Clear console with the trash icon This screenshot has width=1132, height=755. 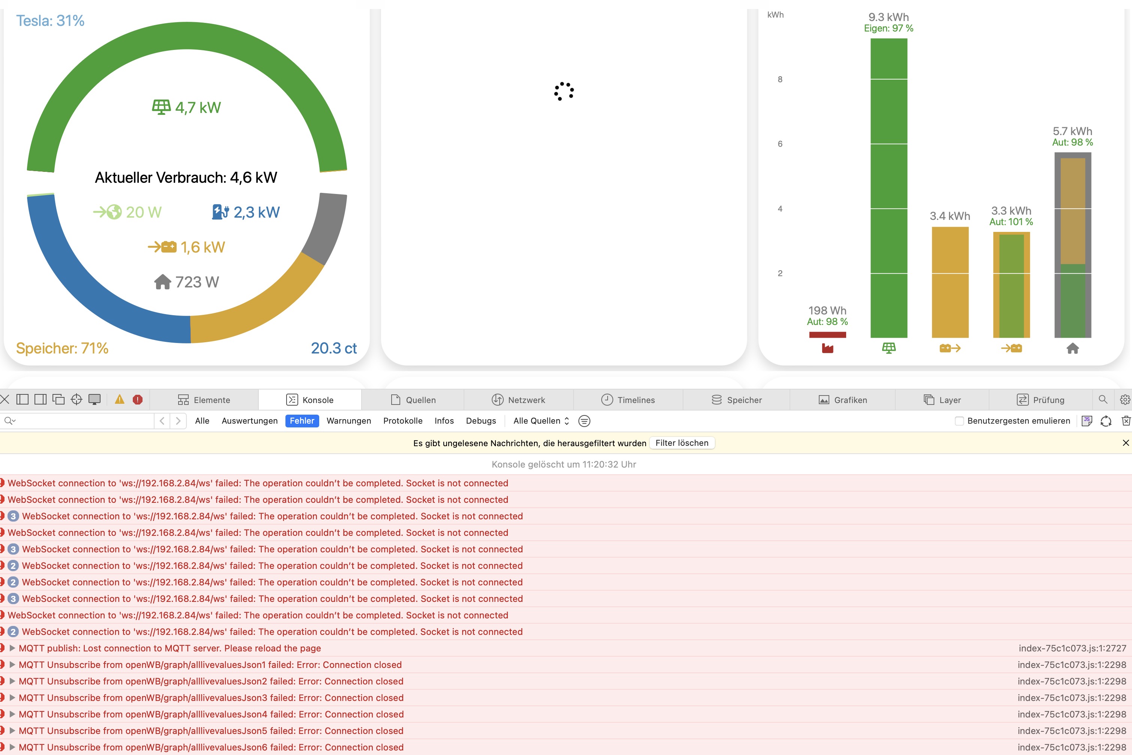1125,421
